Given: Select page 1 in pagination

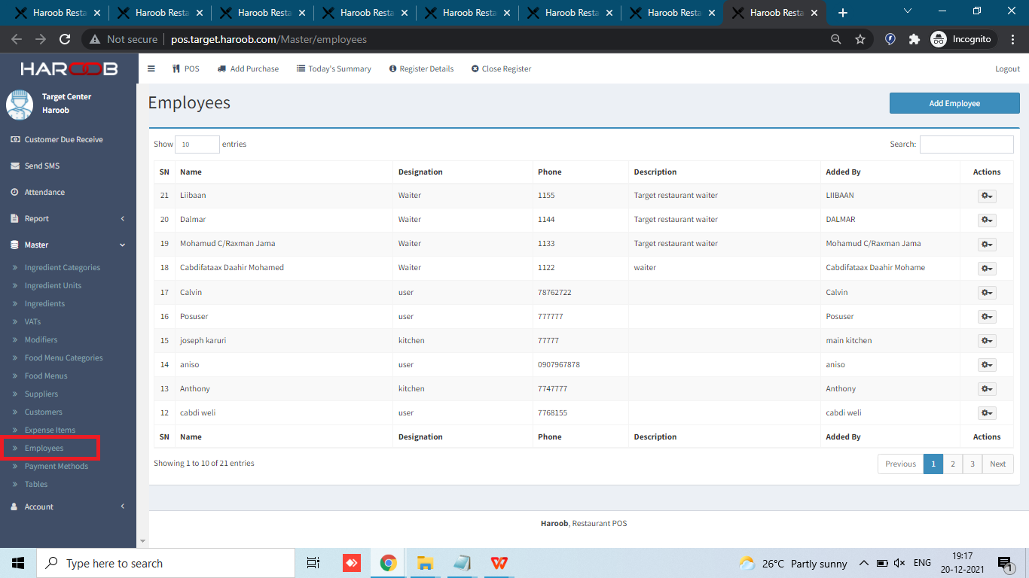Looking at the screenshot, I should 933,464.
